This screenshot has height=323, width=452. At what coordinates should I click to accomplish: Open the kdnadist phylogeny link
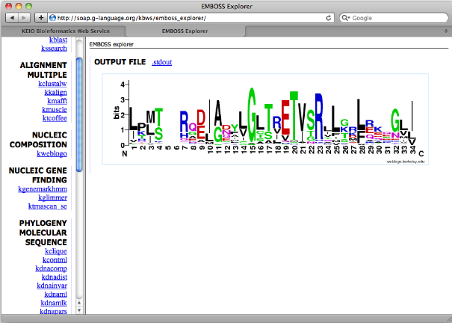tap(55, 277)
